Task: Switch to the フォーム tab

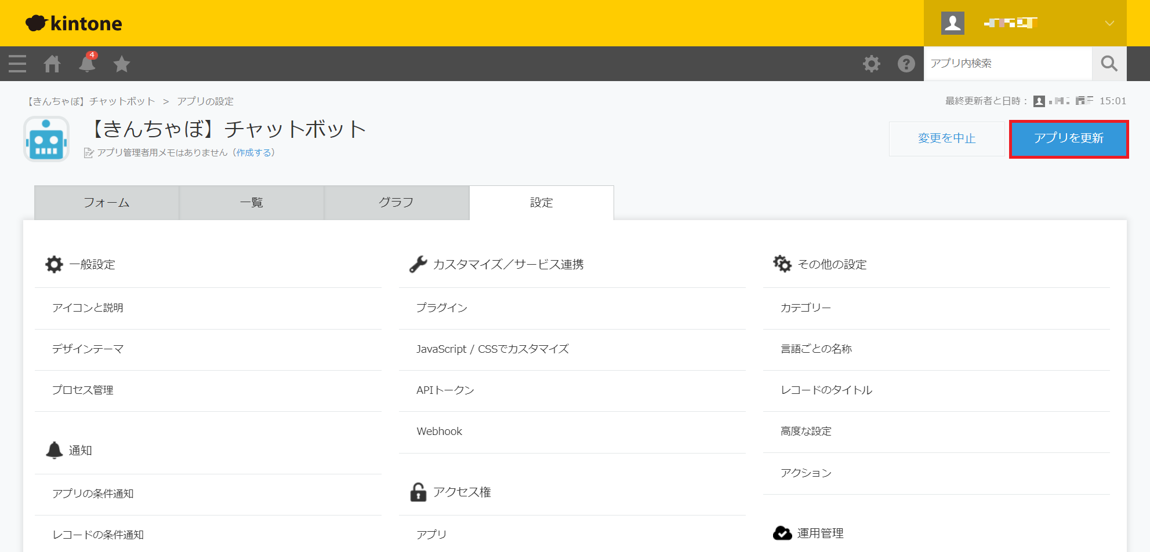Action: click(107, 203)
